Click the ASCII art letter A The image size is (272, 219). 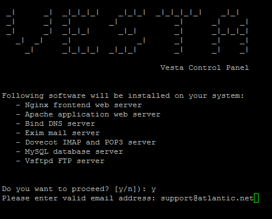(x=230, y=31)
